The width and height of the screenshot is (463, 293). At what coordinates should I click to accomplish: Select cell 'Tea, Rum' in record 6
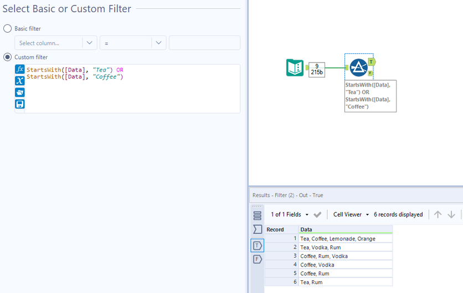pyautogui.click(x=346, y=282)
